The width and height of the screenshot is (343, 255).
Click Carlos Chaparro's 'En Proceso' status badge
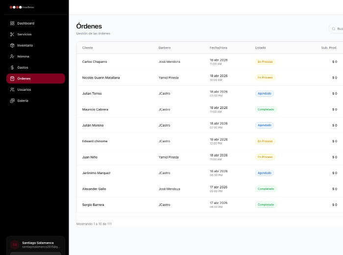[265, 62]
